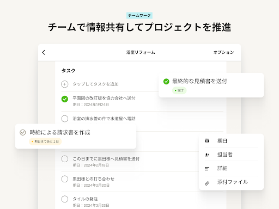Open the オプション menu
The height and width of the screenshot is (209, 279).
(223, 52)
